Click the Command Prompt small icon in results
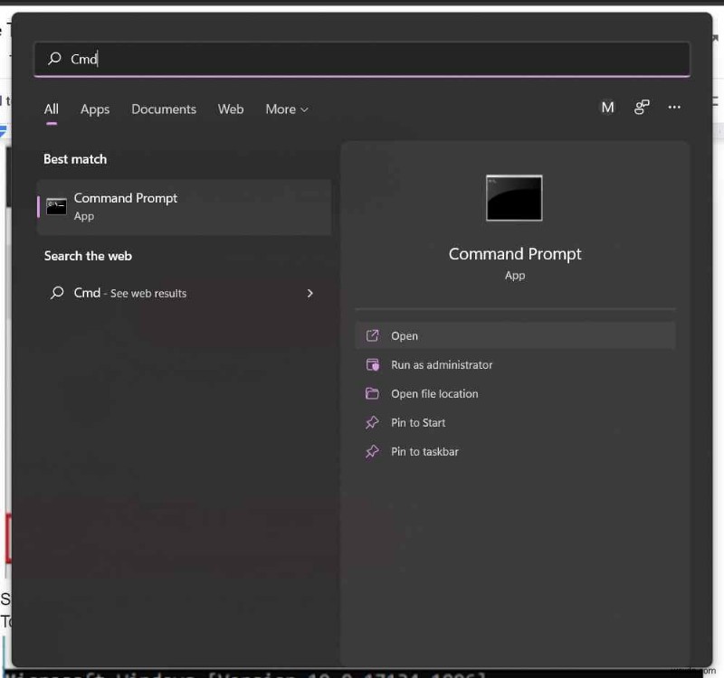The height and width of the screenshot is (678, 724). [x=56, y=207]
